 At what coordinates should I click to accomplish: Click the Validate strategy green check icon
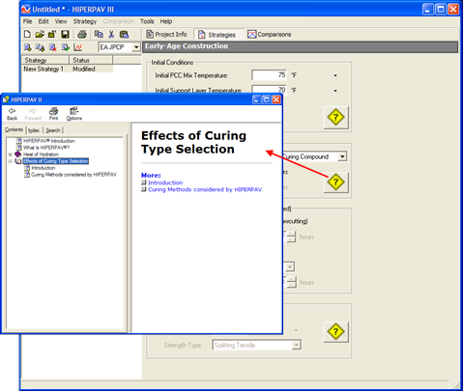[x=66, y=47]
